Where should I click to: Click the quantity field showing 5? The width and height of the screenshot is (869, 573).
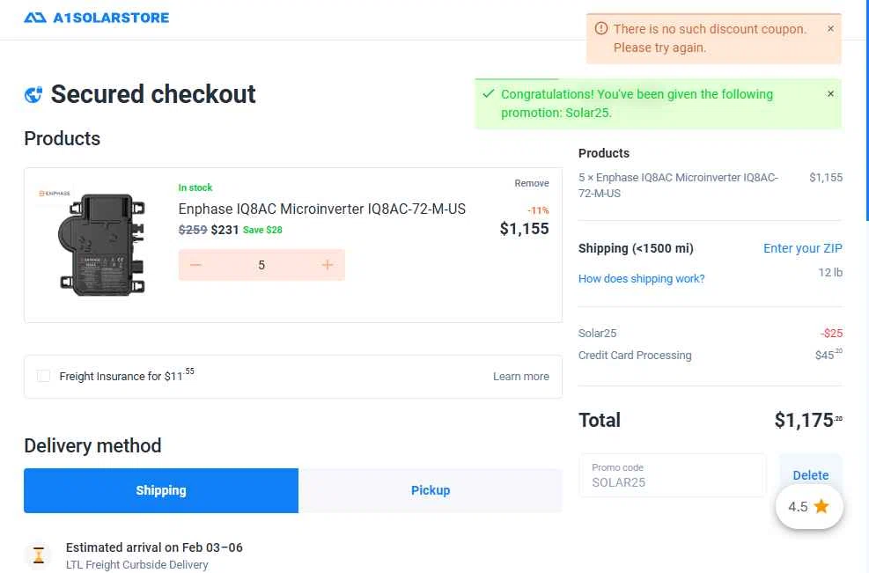(x=261, y=265)
